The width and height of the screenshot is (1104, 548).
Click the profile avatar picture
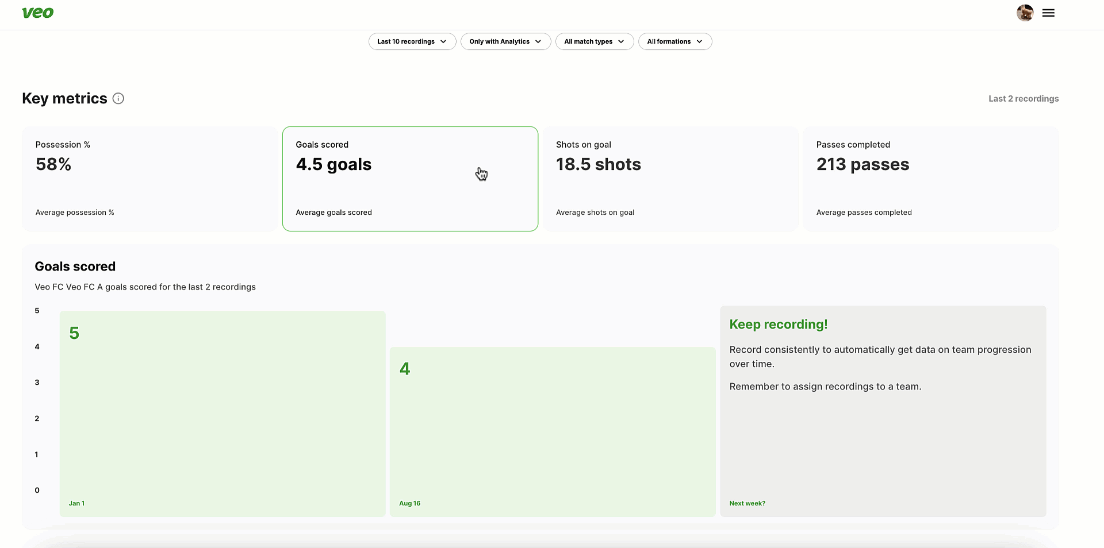coord(1025,13)
